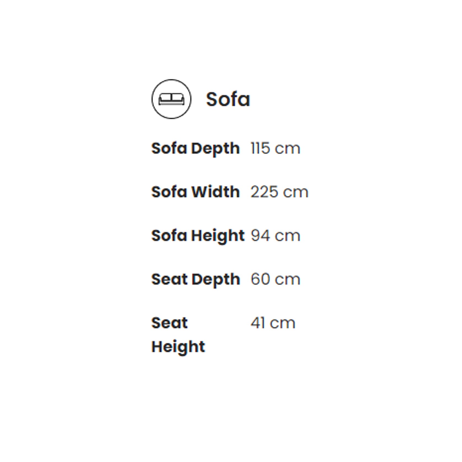
Task: Click the 94 cm height value
Action: tap(275, 236)
